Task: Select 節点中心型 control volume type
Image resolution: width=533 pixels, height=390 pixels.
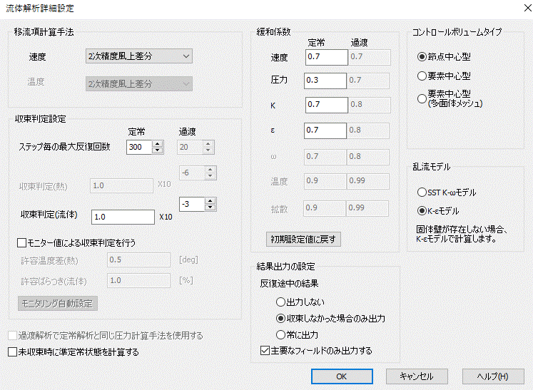Action: point(421,57)
